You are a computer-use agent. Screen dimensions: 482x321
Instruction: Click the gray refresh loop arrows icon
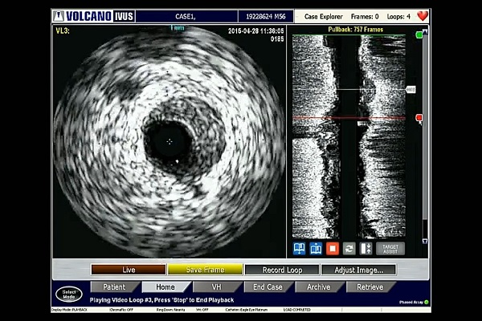349,249
